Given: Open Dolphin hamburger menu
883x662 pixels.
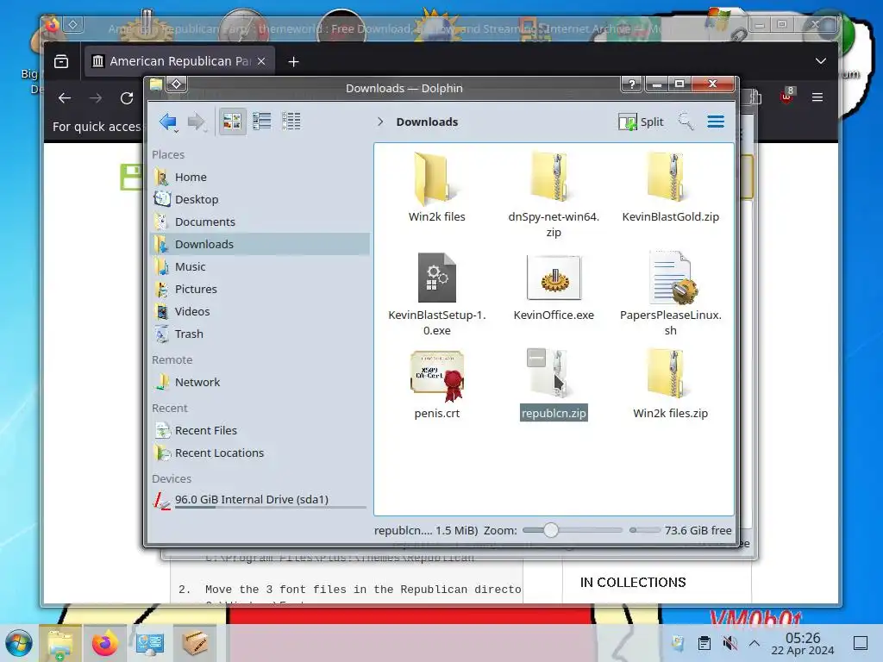Looking at the screenshot, I should [x=716, y=122].
